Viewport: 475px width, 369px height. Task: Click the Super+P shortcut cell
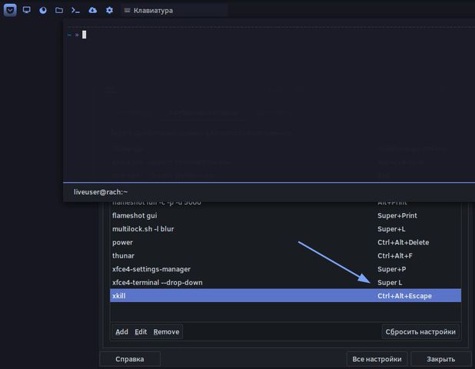coord(392,269)
